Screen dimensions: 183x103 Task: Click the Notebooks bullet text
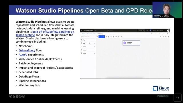pos(25,46)
